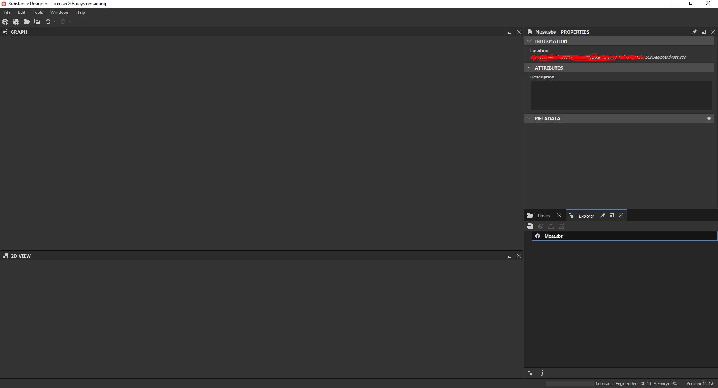The height and width of the screenshot is (388, 718).
Task: Create a new Substance graph from the toolbar
Action: pos(5,22)
